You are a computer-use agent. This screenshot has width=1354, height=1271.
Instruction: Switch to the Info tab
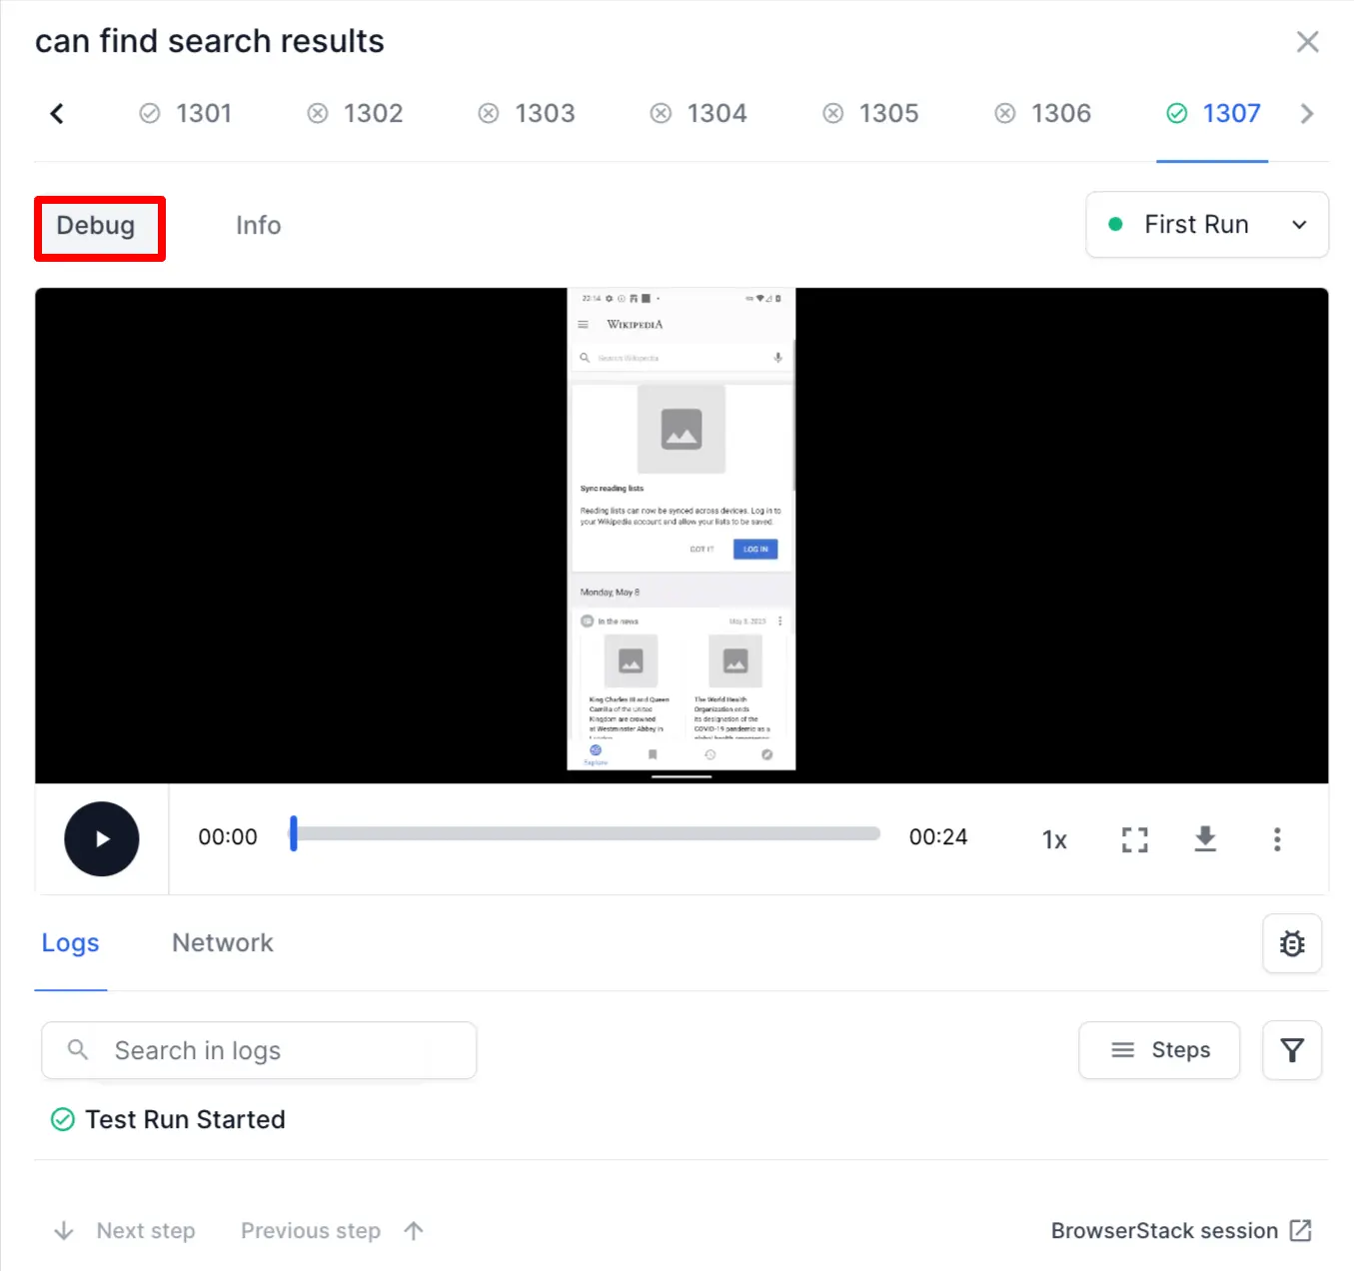tap(258, 226)
